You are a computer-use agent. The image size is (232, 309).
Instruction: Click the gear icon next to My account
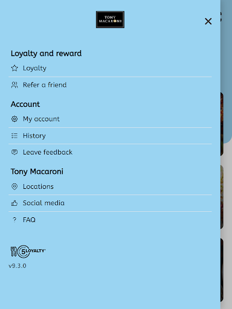tap(14, 119)
